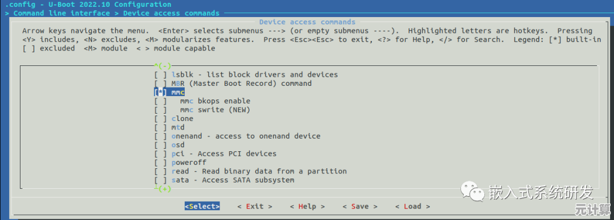Click the Exit button
614x220 pixels.
(x=255, y=206)
